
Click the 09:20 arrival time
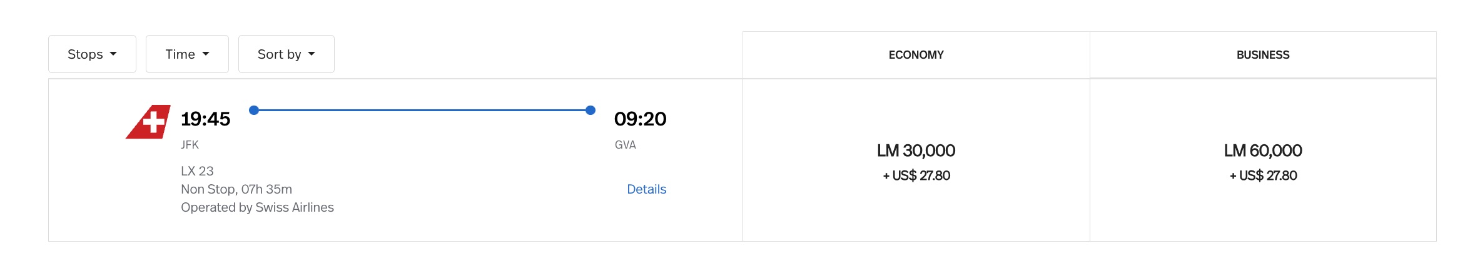click(640, 119)
